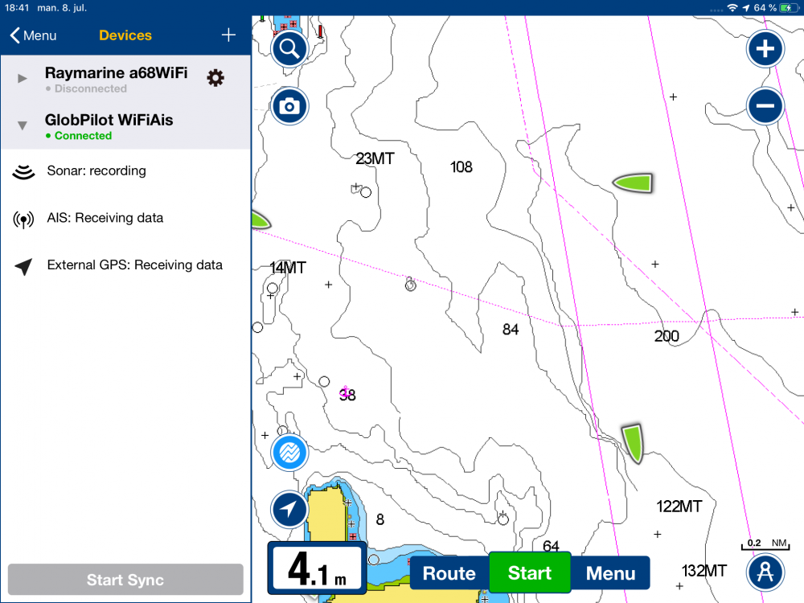Tap the 200 depth contour label
The width and height of the screenshot is (804, 603).
[x=666, y=336]
